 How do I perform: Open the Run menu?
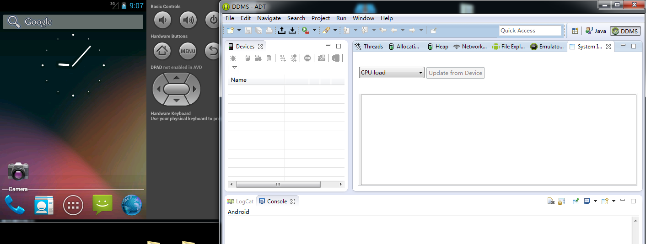point(341,18)
